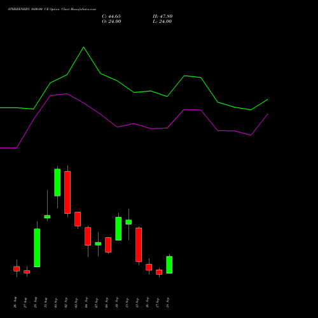Click the right endpoint of the green line
Viewport: 318px width, 318px height.
pos(268,99)
